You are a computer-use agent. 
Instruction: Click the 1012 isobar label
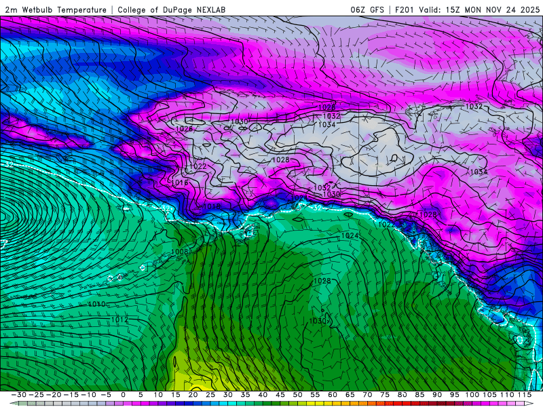click(119, 319)
